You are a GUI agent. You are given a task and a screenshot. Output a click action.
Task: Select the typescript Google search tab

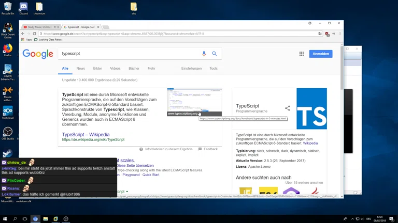[x=81, y=27]
